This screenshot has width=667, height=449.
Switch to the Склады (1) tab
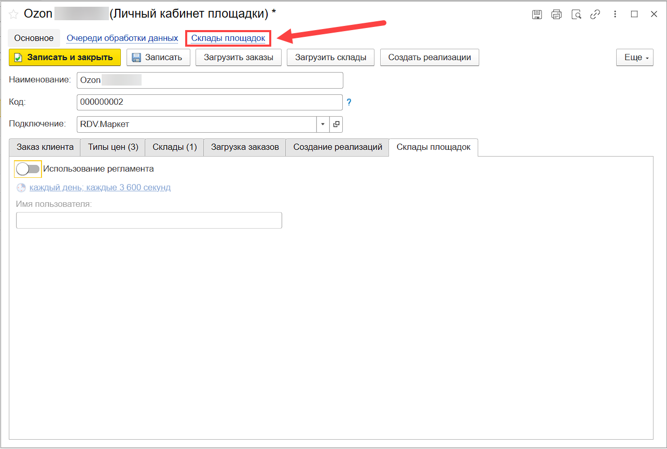175,147
